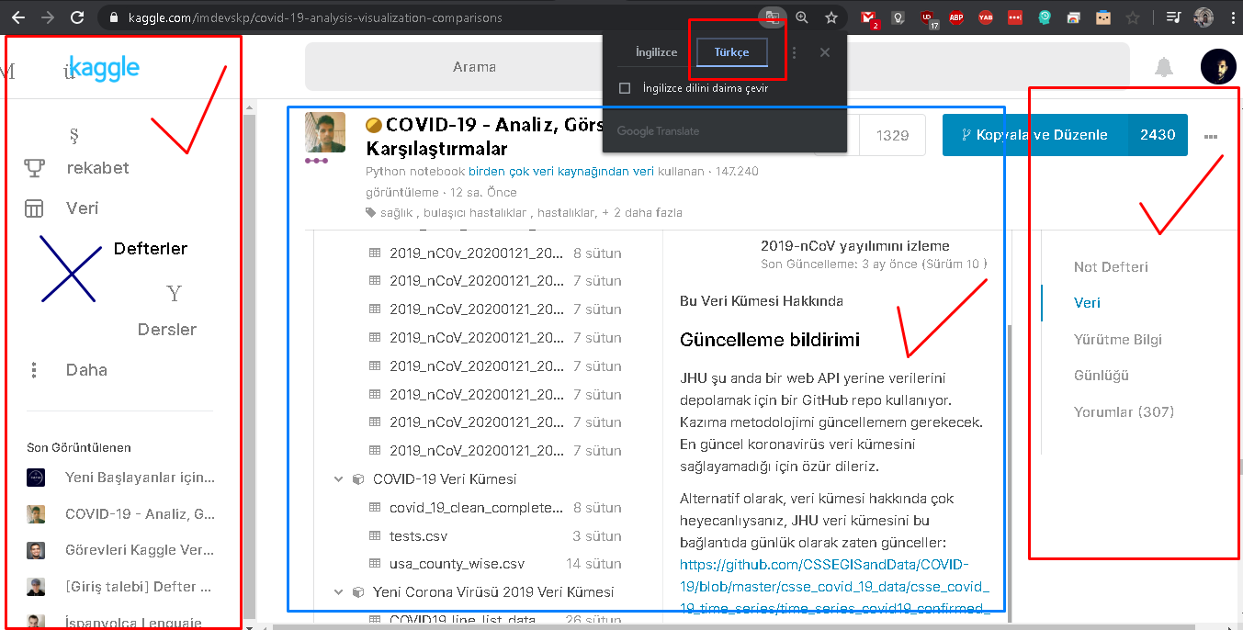Close the Google Translate popup
This screenshot has height=630, width=1243.
click(x=825, y=52)
